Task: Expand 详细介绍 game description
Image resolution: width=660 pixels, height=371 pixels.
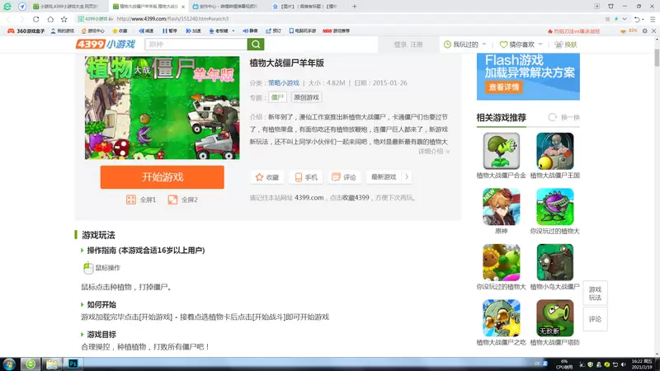Action: click(434, 152)
